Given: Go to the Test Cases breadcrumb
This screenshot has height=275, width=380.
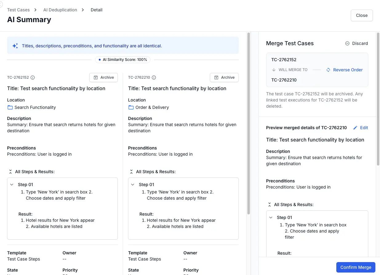Looking at the screenshot, I should click(x=18, y=10).
